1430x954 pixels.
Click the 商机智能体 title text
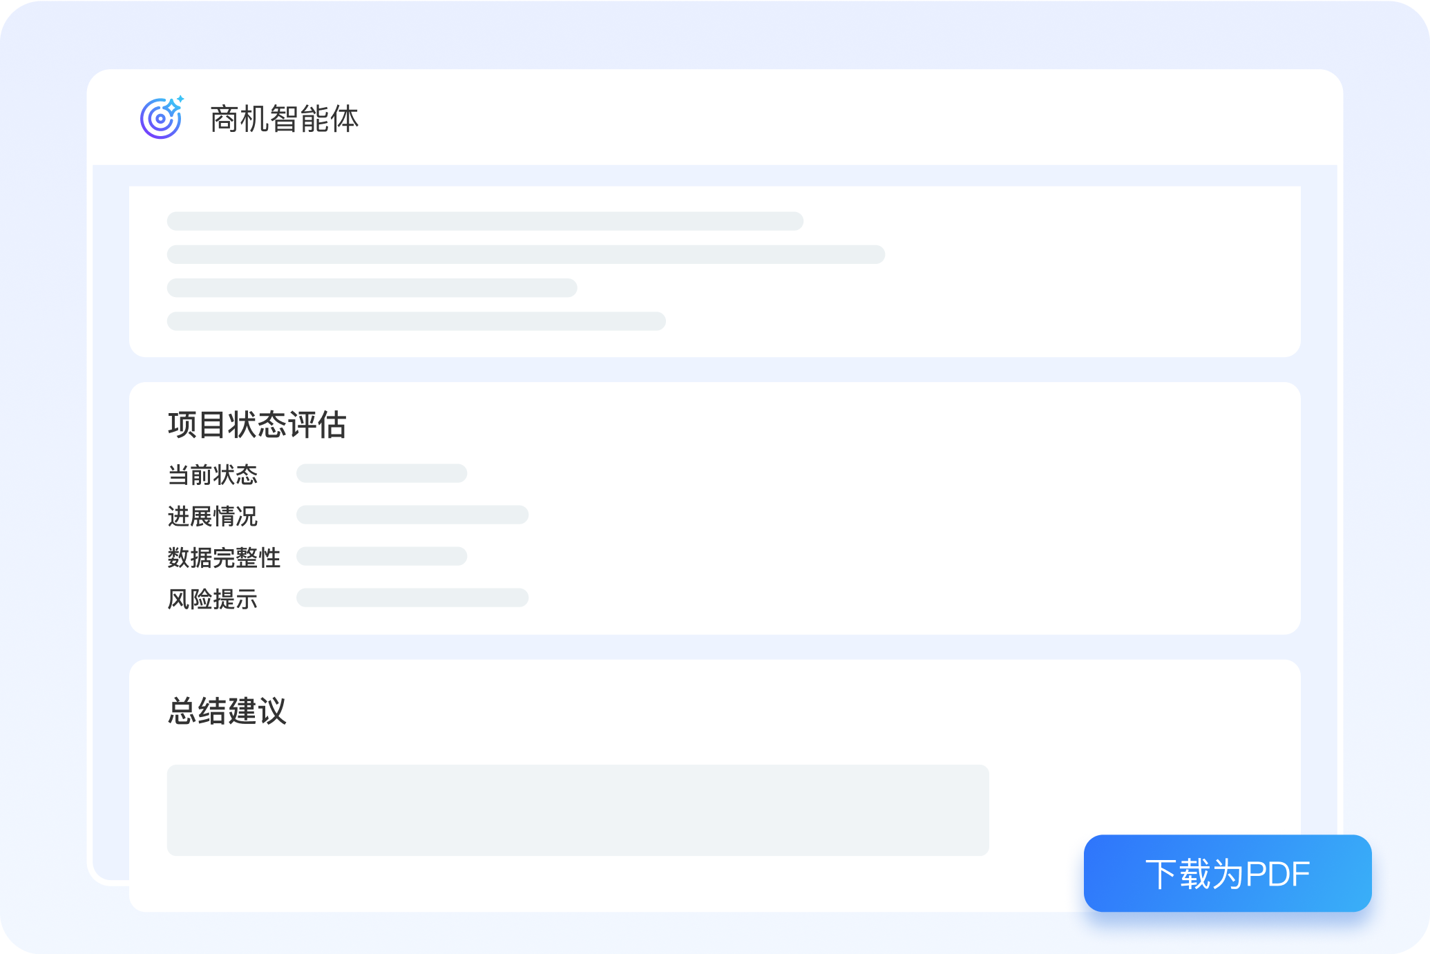(x=284, y=119)
